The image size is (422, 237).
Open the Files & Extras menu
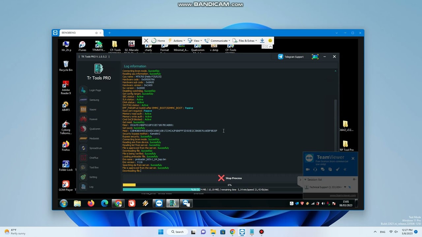245,40
